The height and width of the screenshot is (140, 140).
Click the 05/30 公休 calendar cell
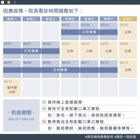[128, 31]
